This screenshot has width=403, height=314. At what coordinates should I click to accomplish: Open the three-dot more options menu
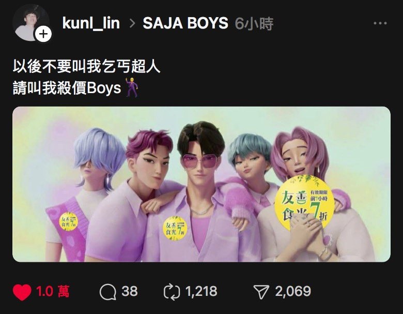380,23
